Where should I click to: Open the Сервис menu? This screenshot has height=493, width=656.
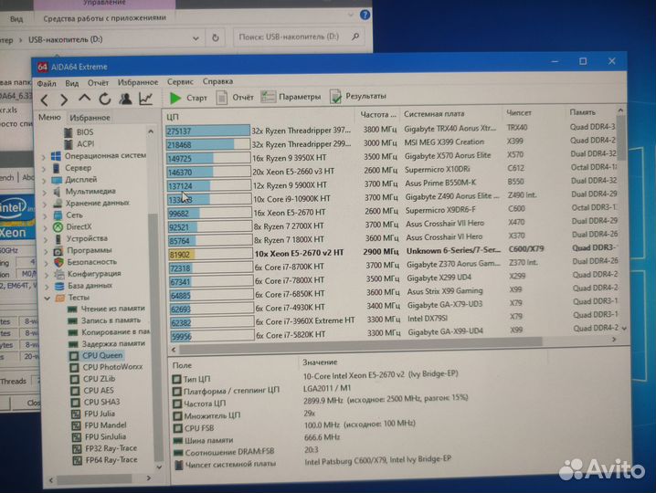180,81
